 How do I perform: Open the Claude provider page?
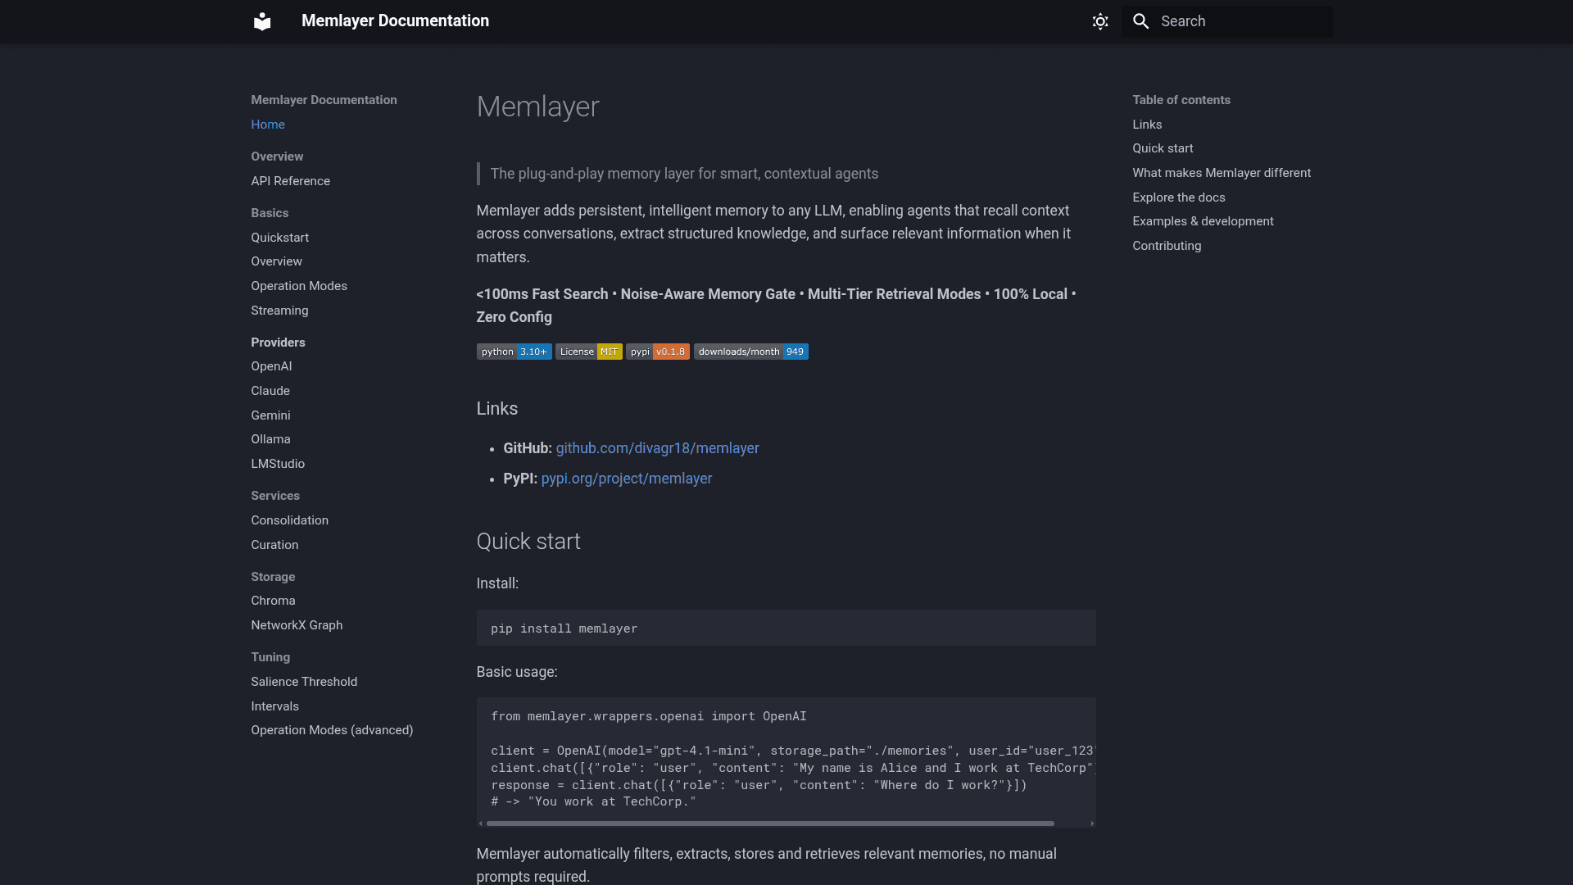click(x=270, y=391)
